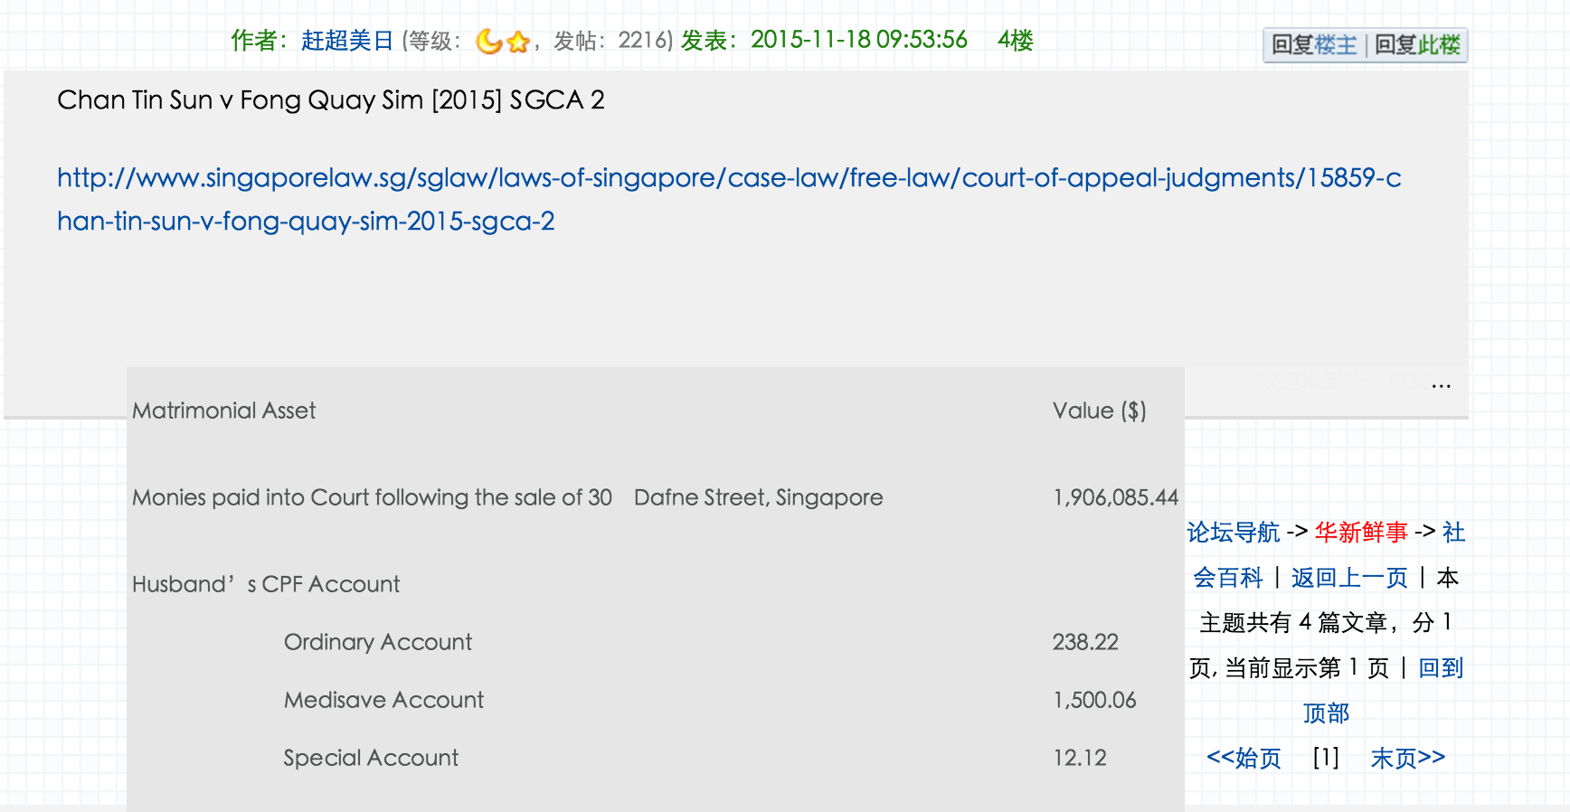Go to 论坛导航 forum navigation
1570x812 pixels.
coord(1233,533)
